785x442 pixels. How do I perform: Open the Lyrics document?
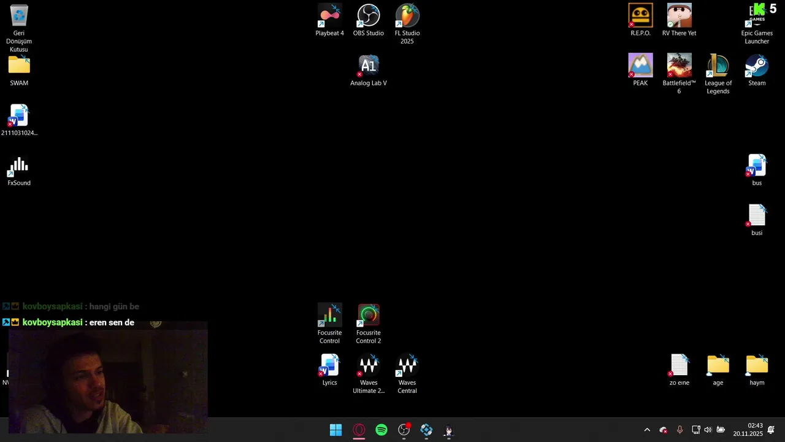click(x=330, y=370)
